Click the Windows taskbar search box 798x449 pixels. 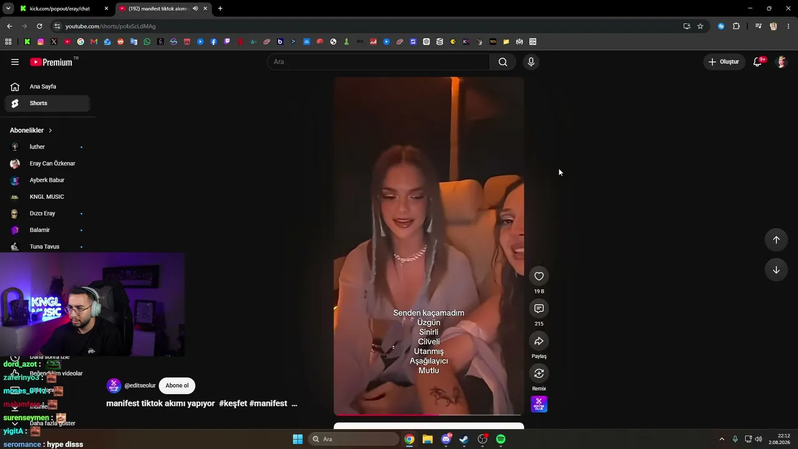pos(353,439)
